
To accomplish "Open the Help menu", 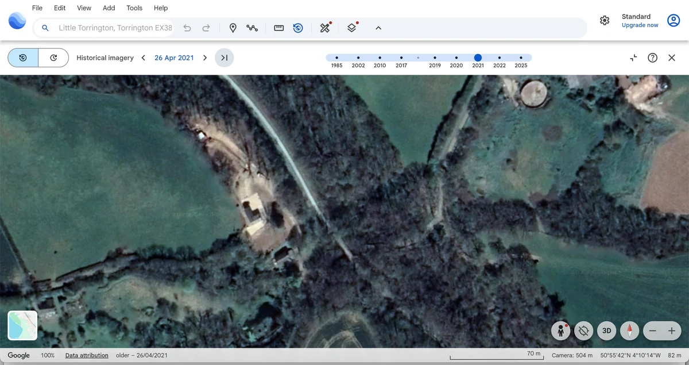I will click(x=161, y=8).
